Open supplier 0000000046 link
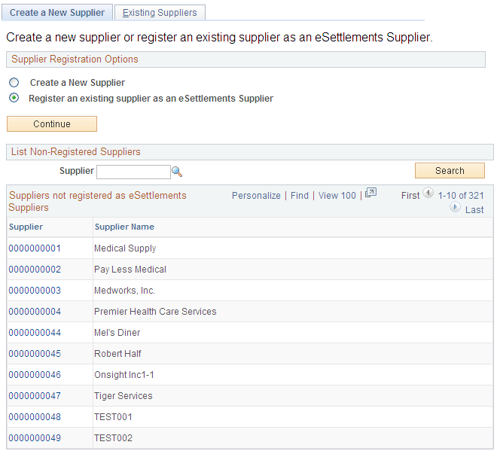Screen dimensions: 500x454 coord(35,375)
